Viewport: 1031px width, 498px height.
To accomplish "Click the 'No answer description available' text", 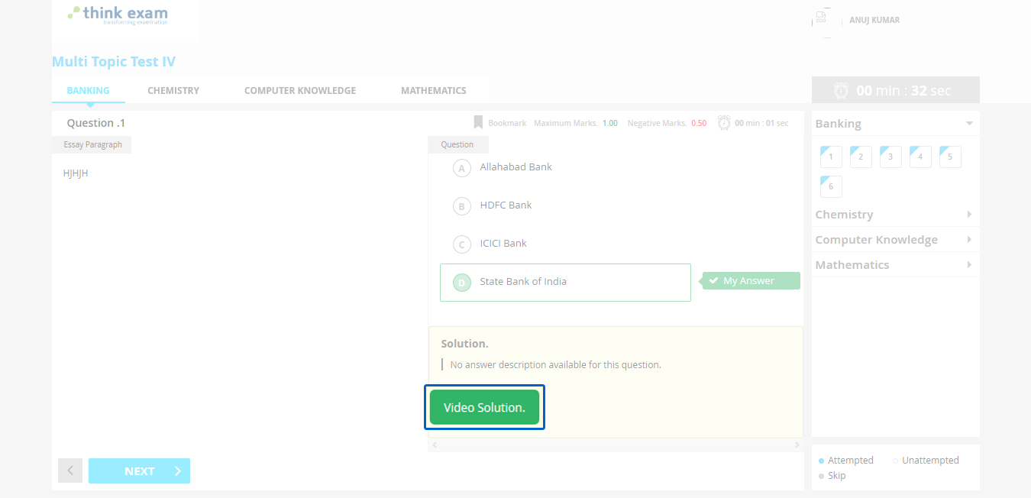I will click(x=556, y=365).
